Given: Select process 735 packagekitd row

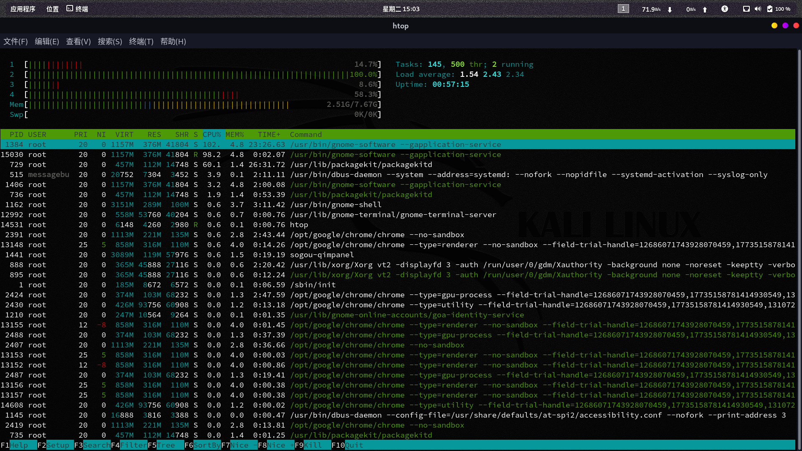Looking at the screenshot, I should click(x=398, y=435).
